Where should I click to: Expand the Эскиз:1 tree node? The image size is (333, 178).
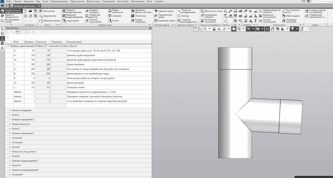(10, 115)
